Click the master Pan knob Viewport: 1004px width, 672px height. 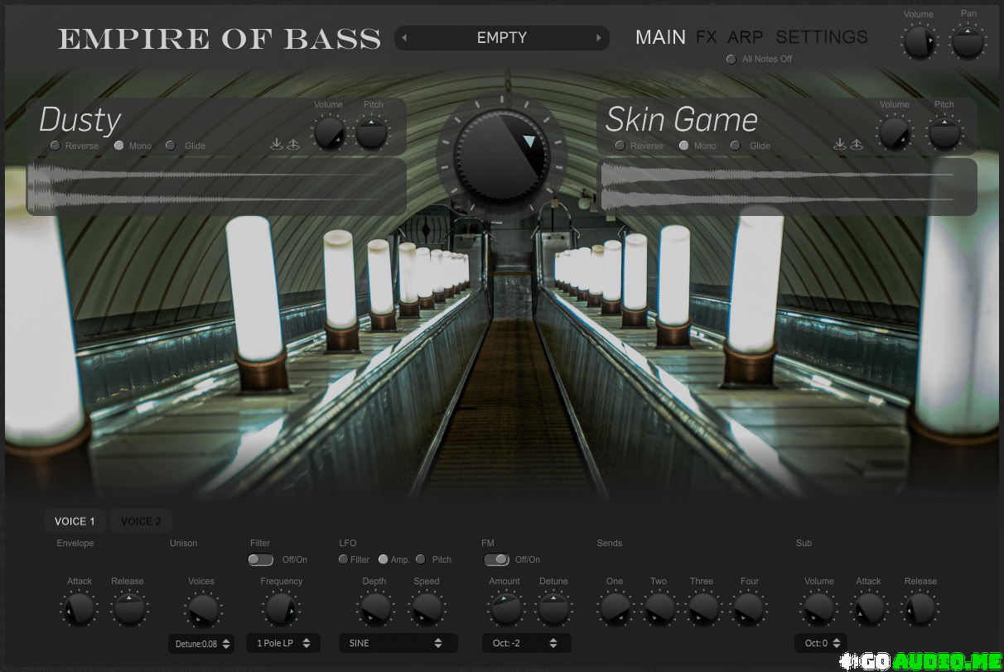click(x=968, y=41)
